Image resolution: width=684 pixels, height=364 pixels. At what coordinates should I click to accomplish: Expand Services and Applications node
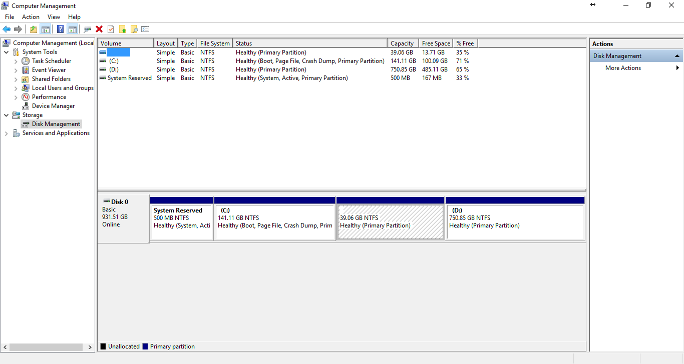tap(7, 133)
